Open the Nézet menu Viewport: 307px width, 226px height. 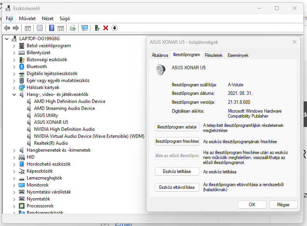tap(48, 19)
